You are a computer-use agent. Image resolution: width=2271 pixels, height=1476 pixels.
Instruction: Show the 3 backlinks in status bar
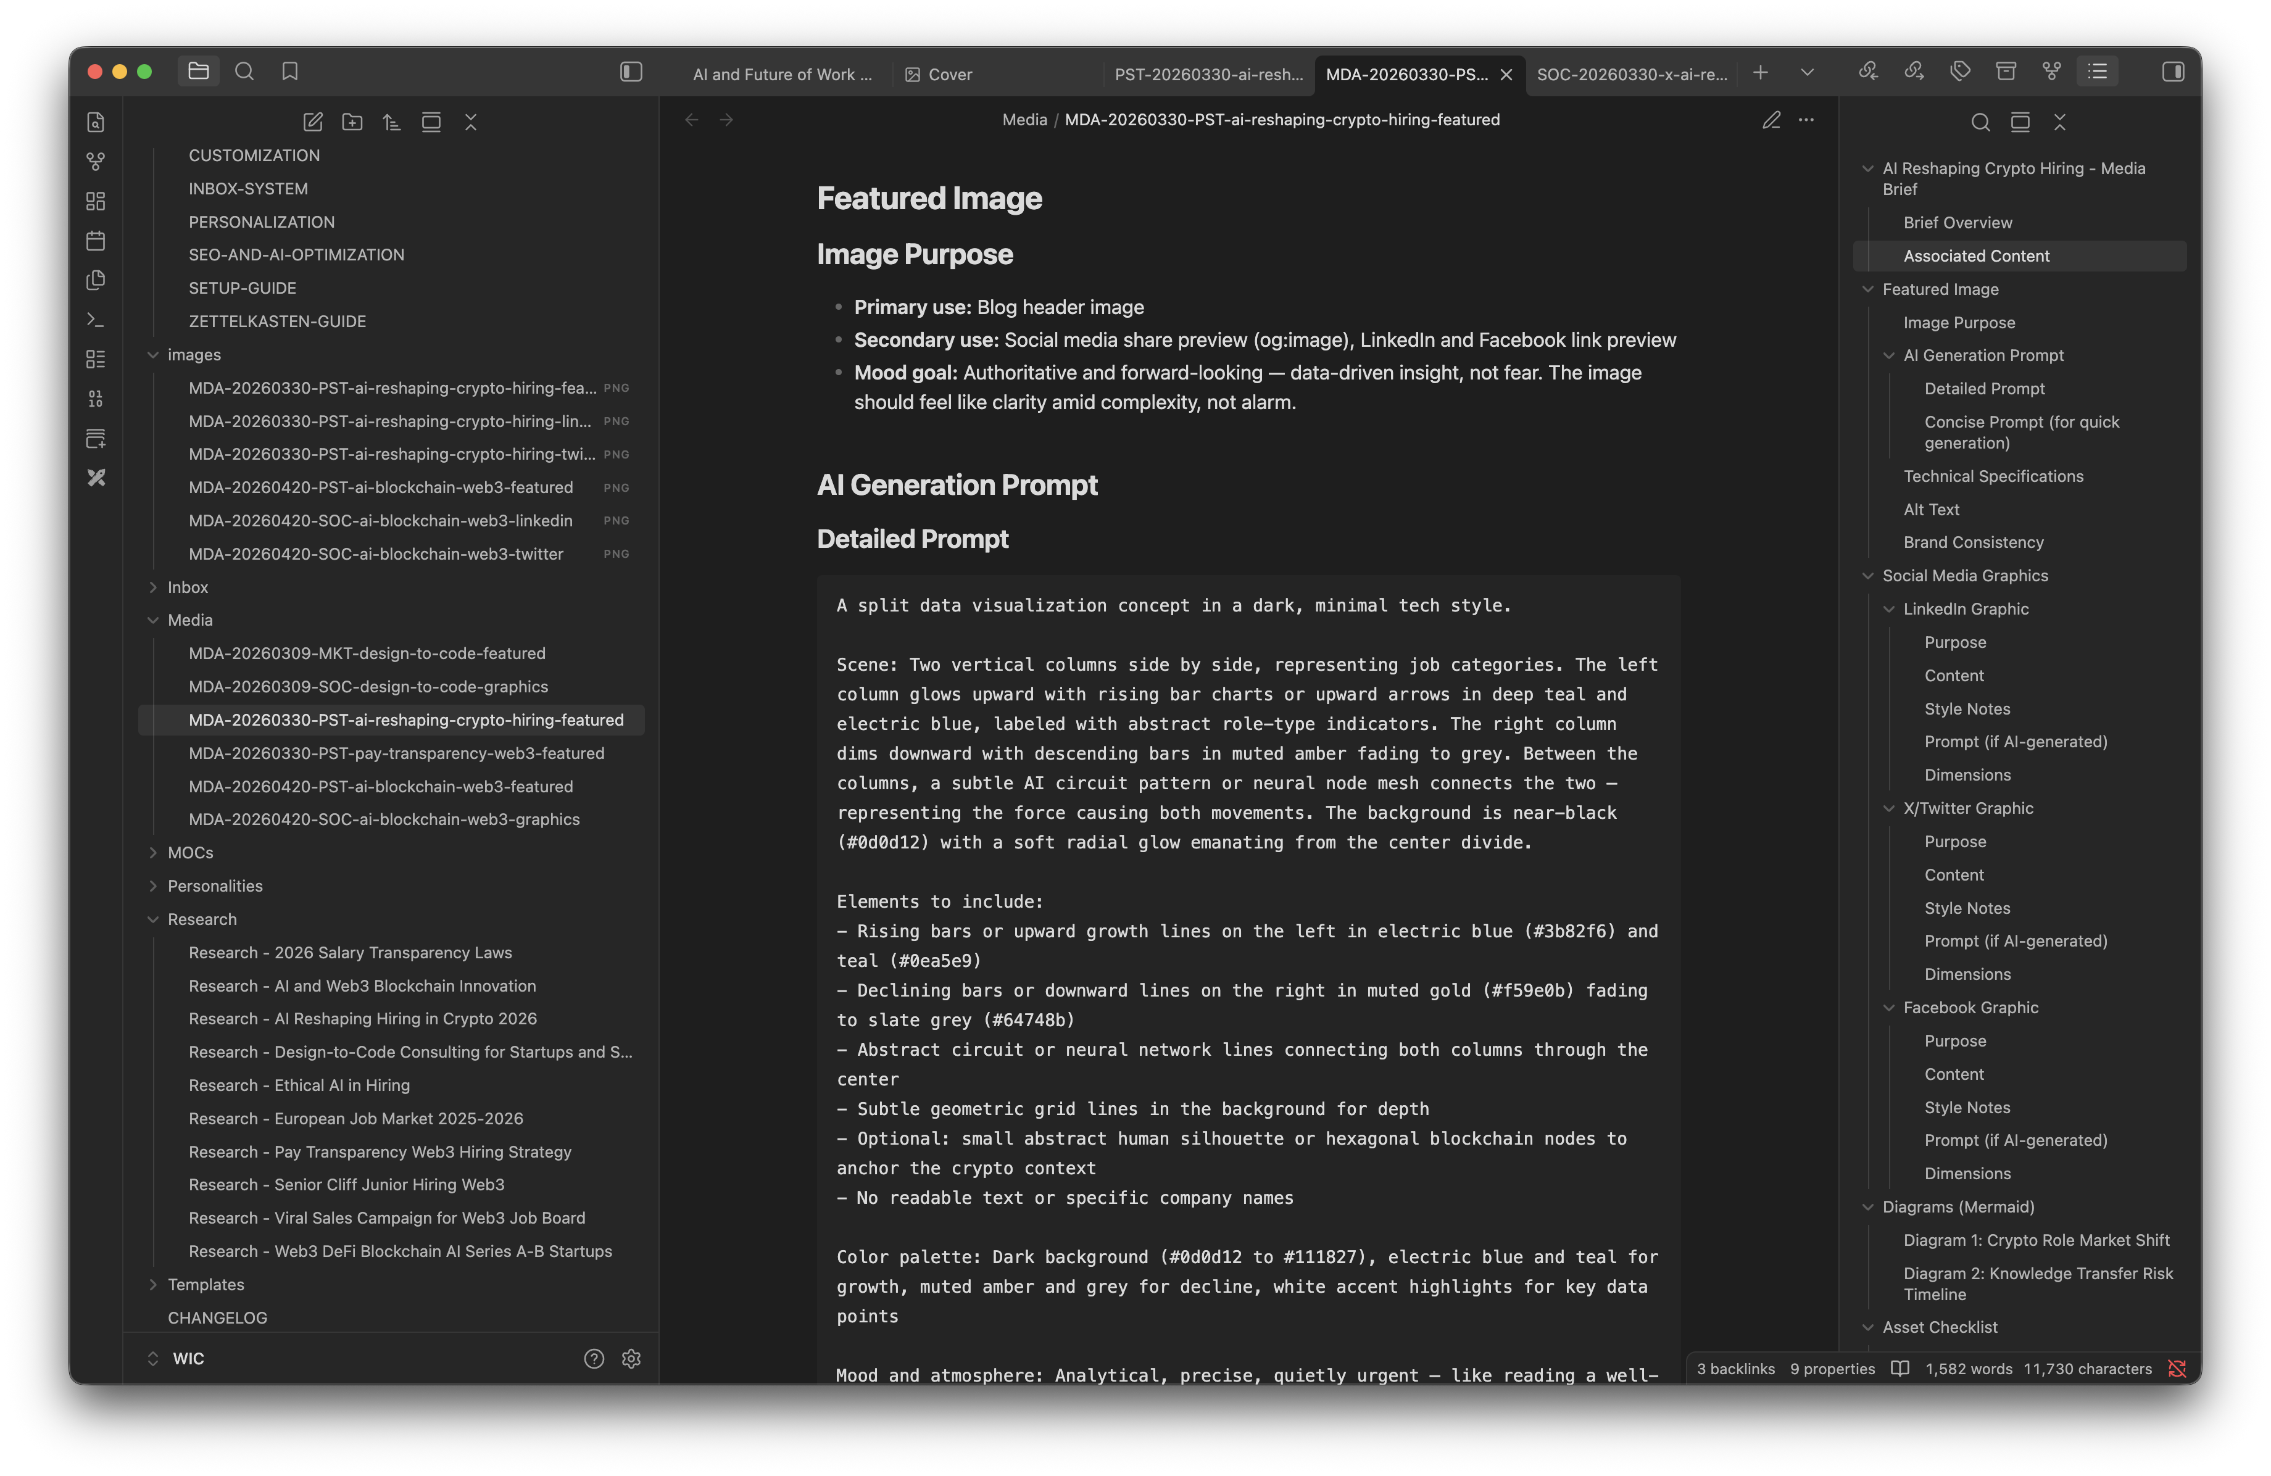1736,1369
